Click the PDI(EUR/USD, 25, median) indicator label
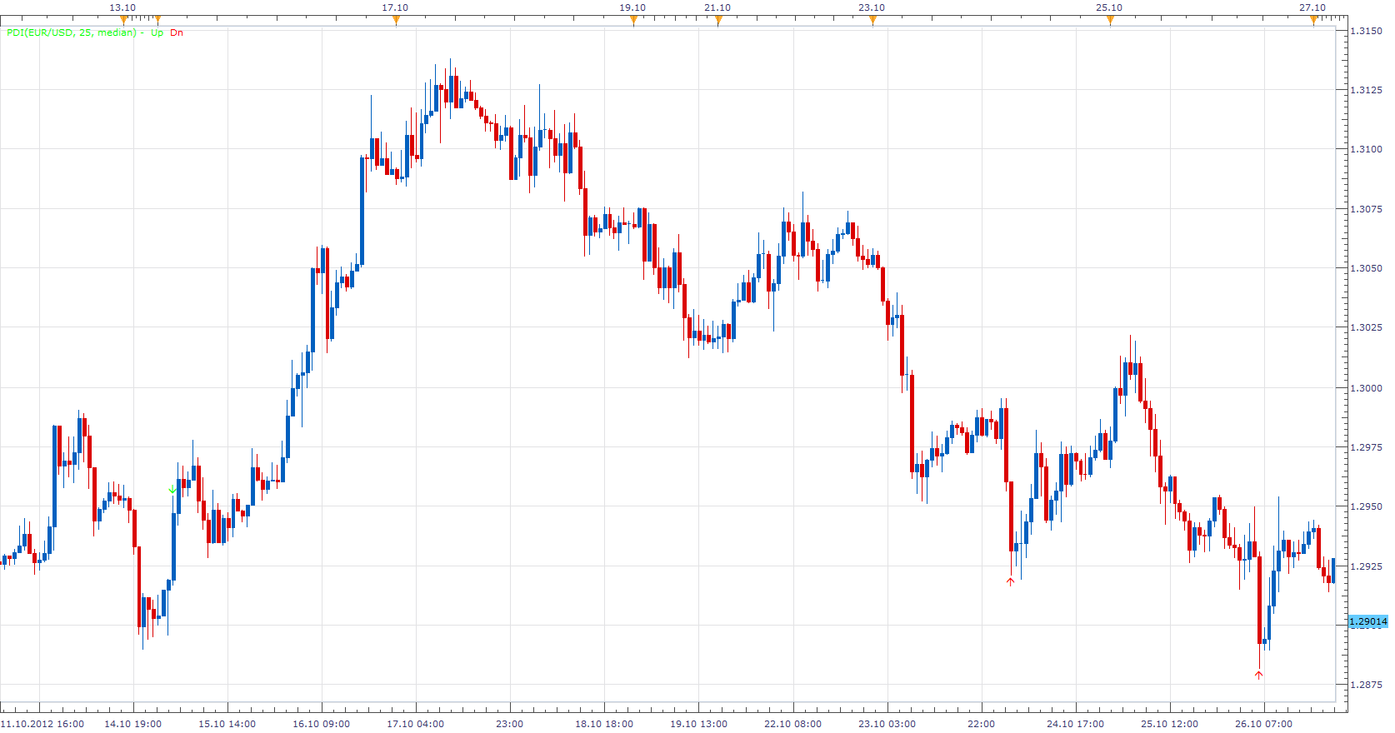Screen dimensions: 1395x733 click(72, 32)
